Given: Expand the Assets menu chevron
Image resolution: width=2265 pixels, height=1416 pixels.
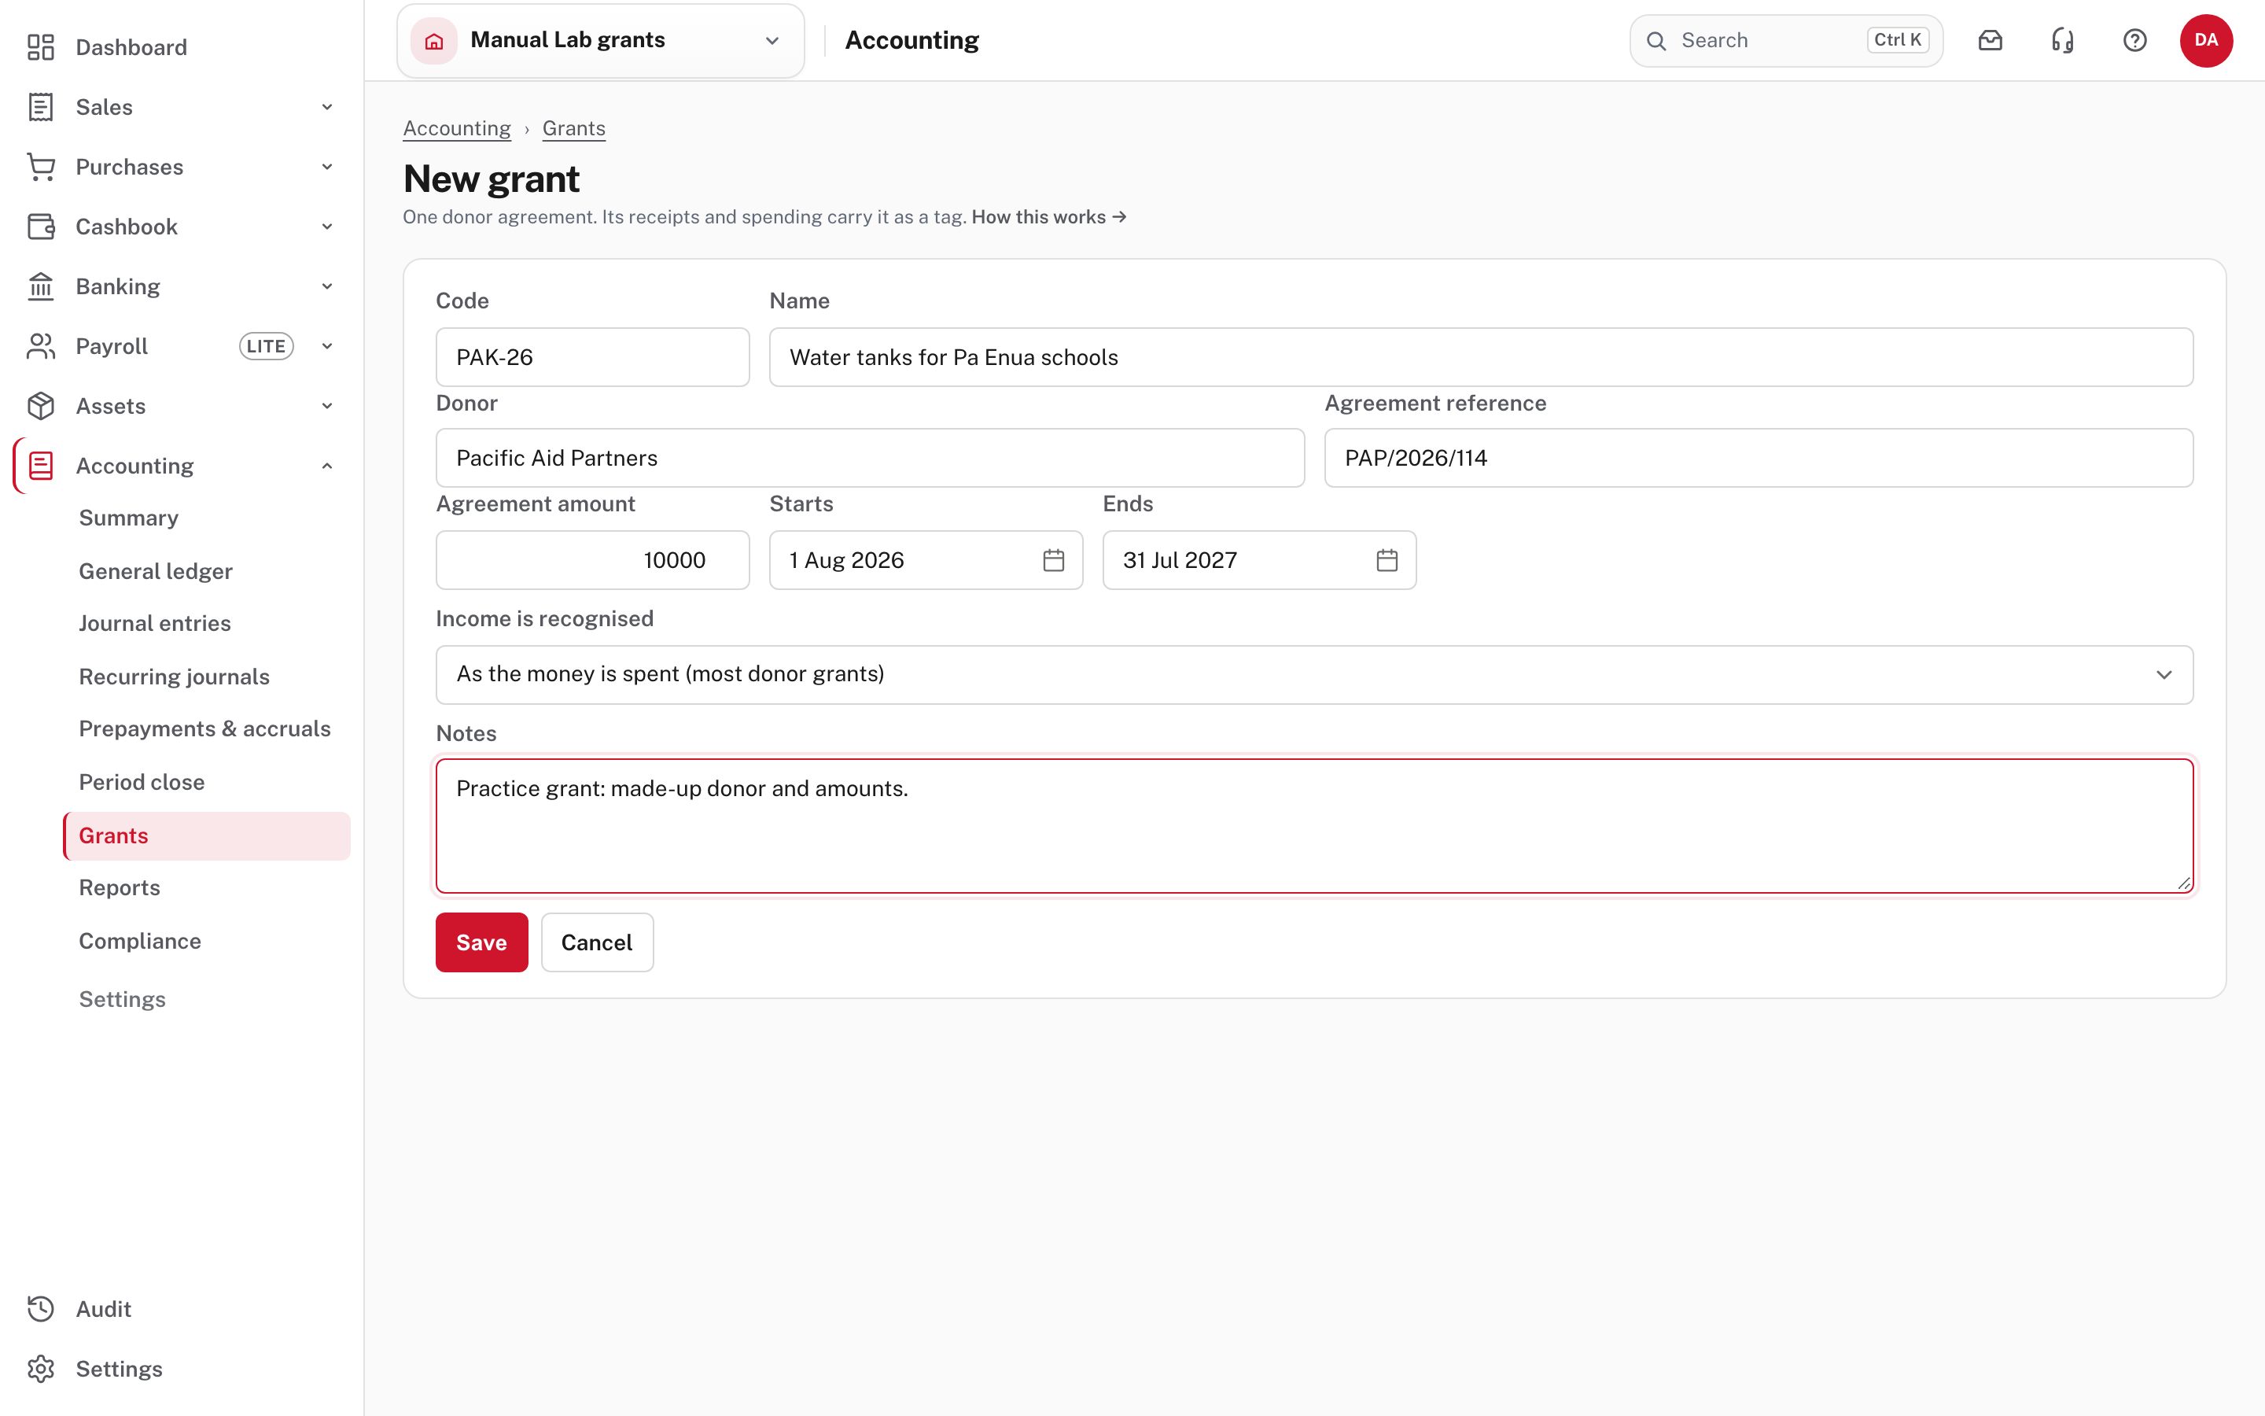Looking at the screenshot, I should pos(326,407).
